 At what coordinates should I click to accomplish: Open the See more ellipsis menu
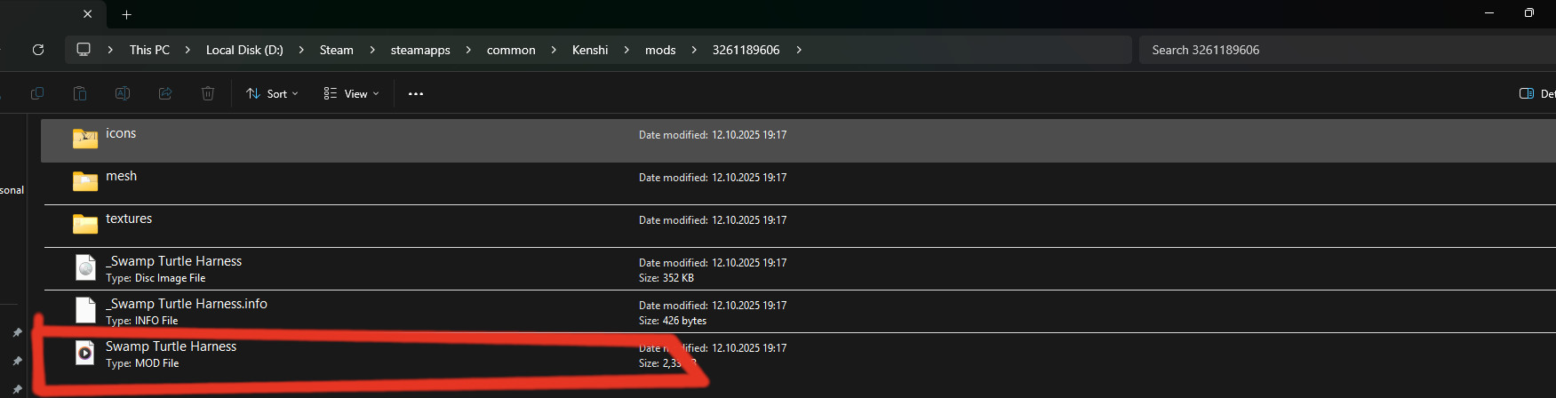(416, 93)
